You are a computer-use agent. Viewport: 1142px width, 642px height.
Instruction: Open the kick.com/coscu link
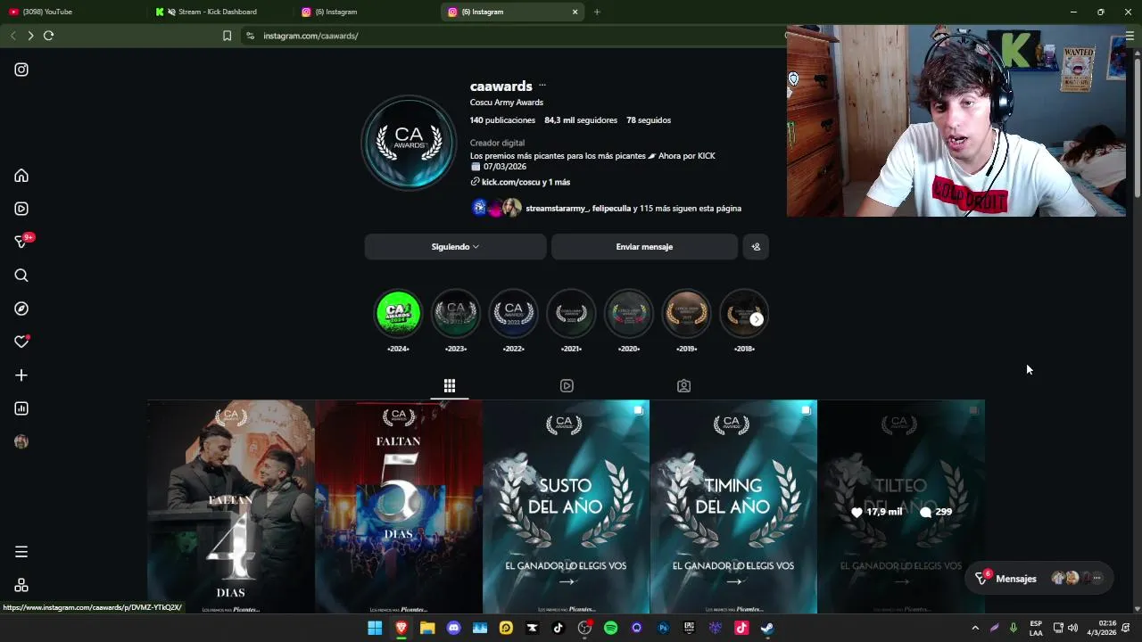pos(525,182)
